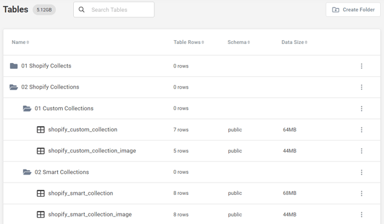384x224 pixels.
Task: Collapse the 01 Custom Collections folder icon
Action: pyautogui.click(x=27, y=108)
